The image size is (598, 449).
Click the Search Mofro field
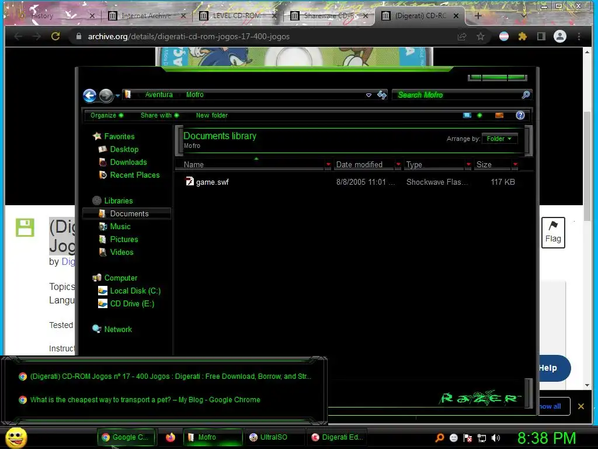coord(458,95)
